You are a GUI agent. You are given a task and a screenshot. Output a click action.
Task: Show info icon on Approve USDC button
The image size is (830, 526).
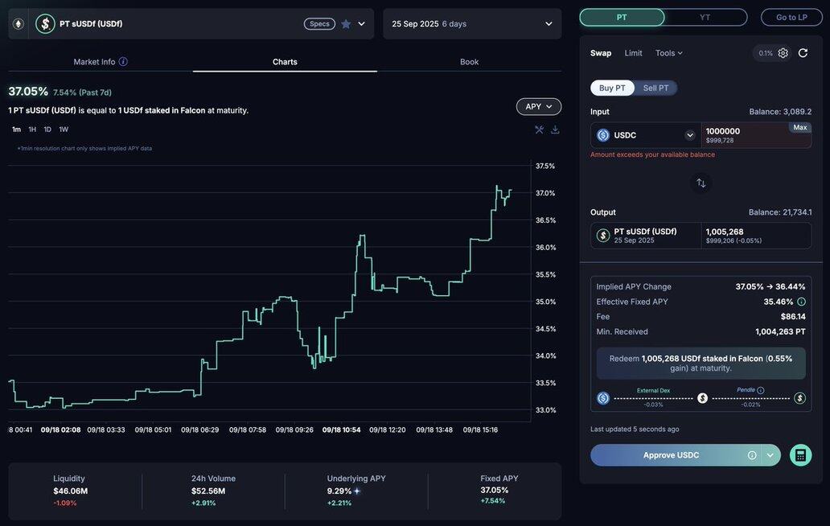tap(752, 455)
